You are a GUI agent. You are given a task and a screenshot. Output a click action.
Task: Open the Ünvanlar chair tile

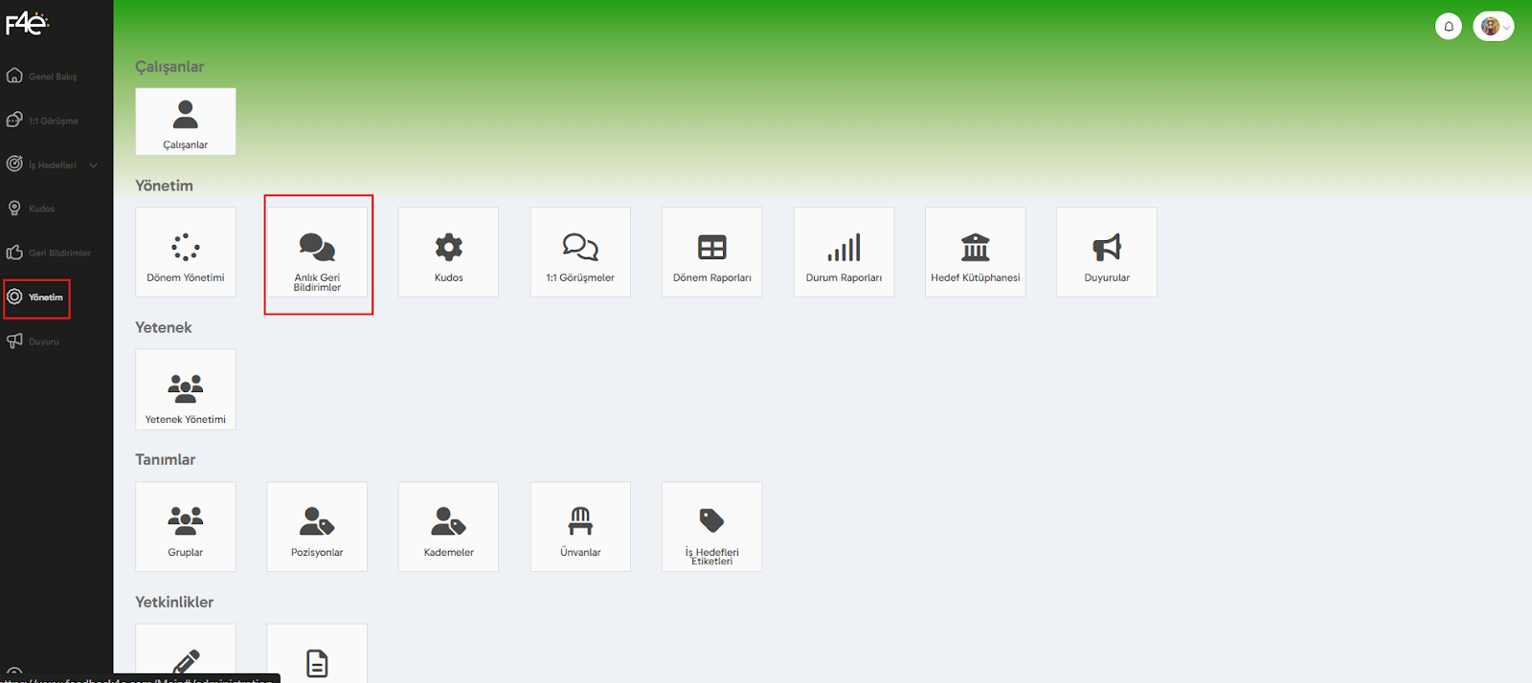(x=580, y=526)
